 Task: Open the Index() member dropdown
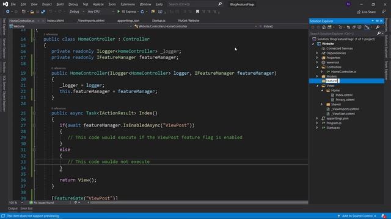(283, 26)
